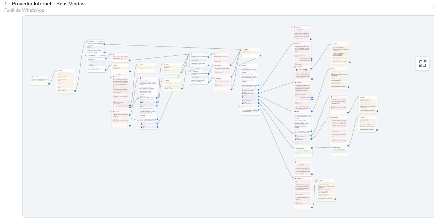The height and width of the screenshot is (219, 434).
Task: Click the "Funil de WhatsApp" subtitle
Action: (24, 10)
